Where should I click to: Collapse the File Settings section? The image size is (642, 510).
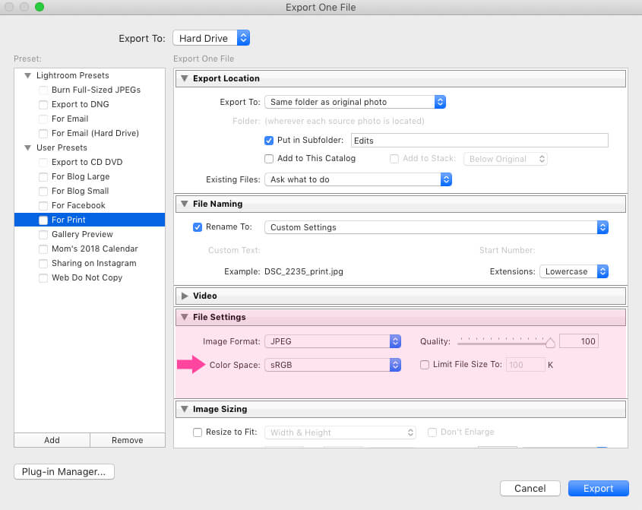click(185, 317)
